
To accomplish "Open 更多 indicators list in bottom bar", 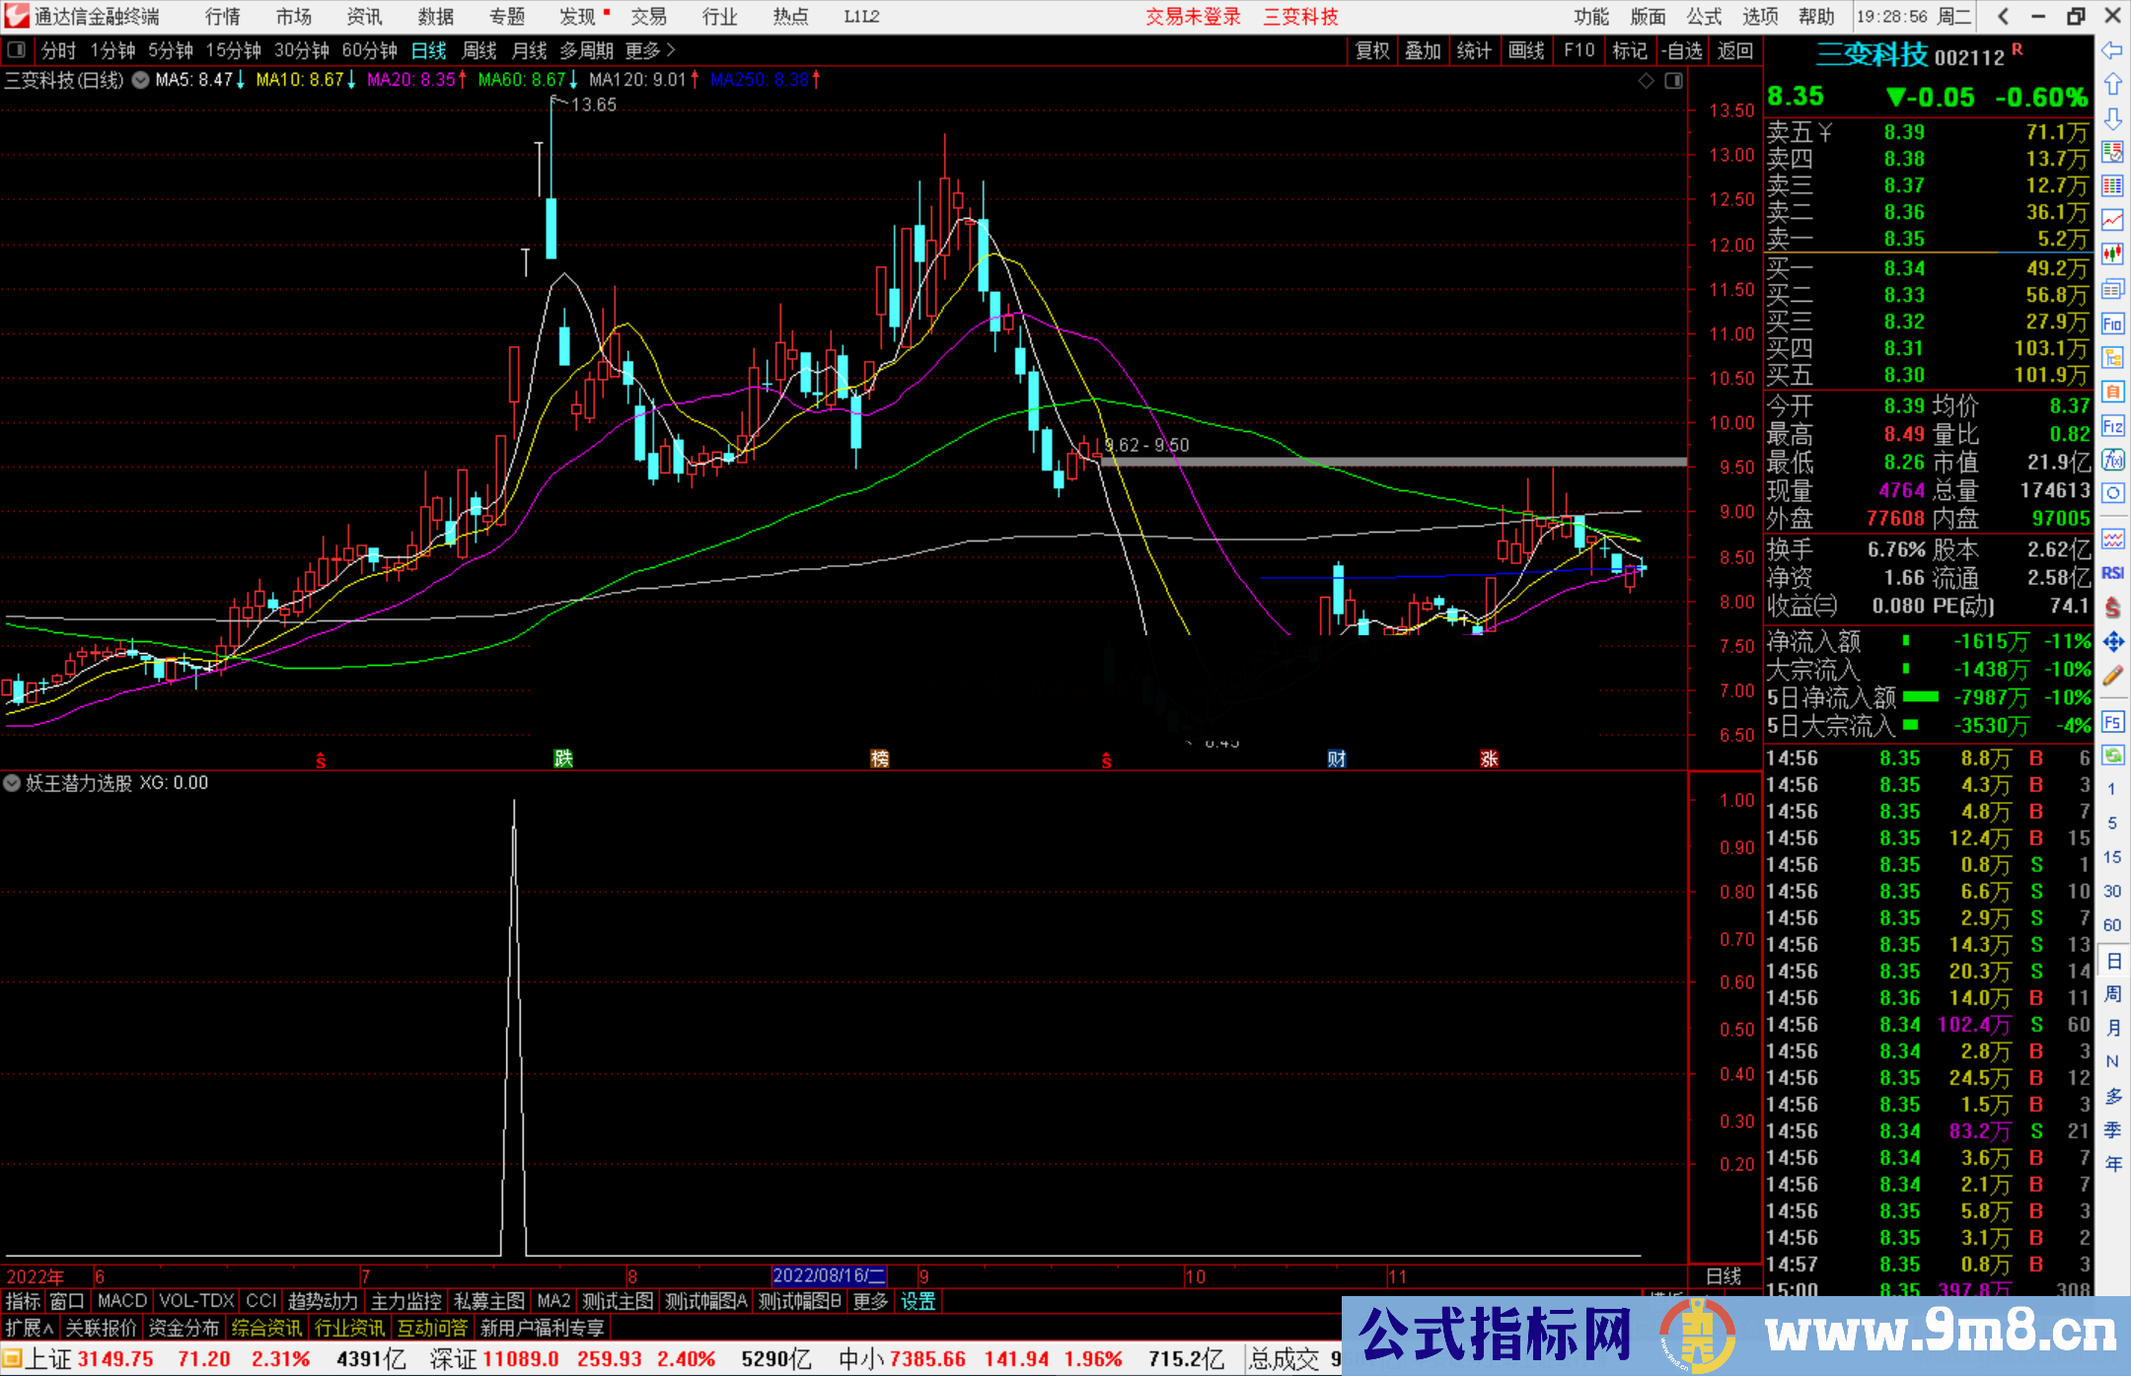I will pos(870,1301).
